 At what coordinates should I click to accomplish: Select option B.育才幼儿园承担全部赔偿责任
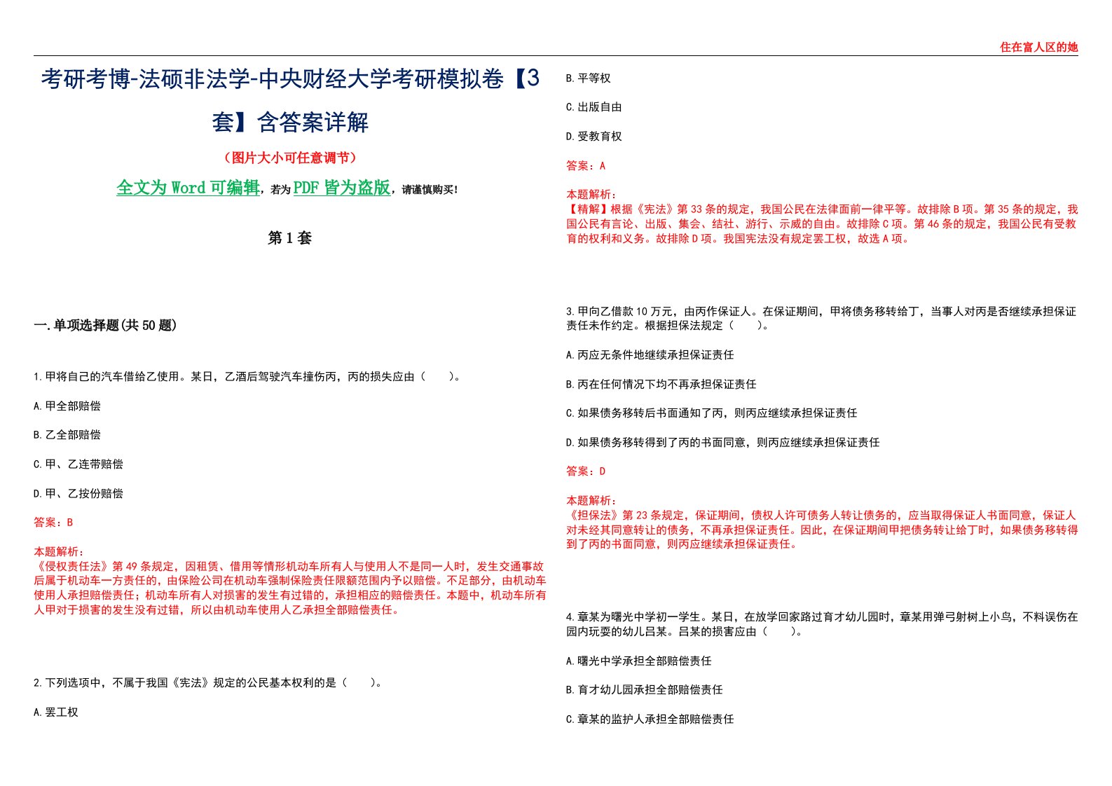645,690
